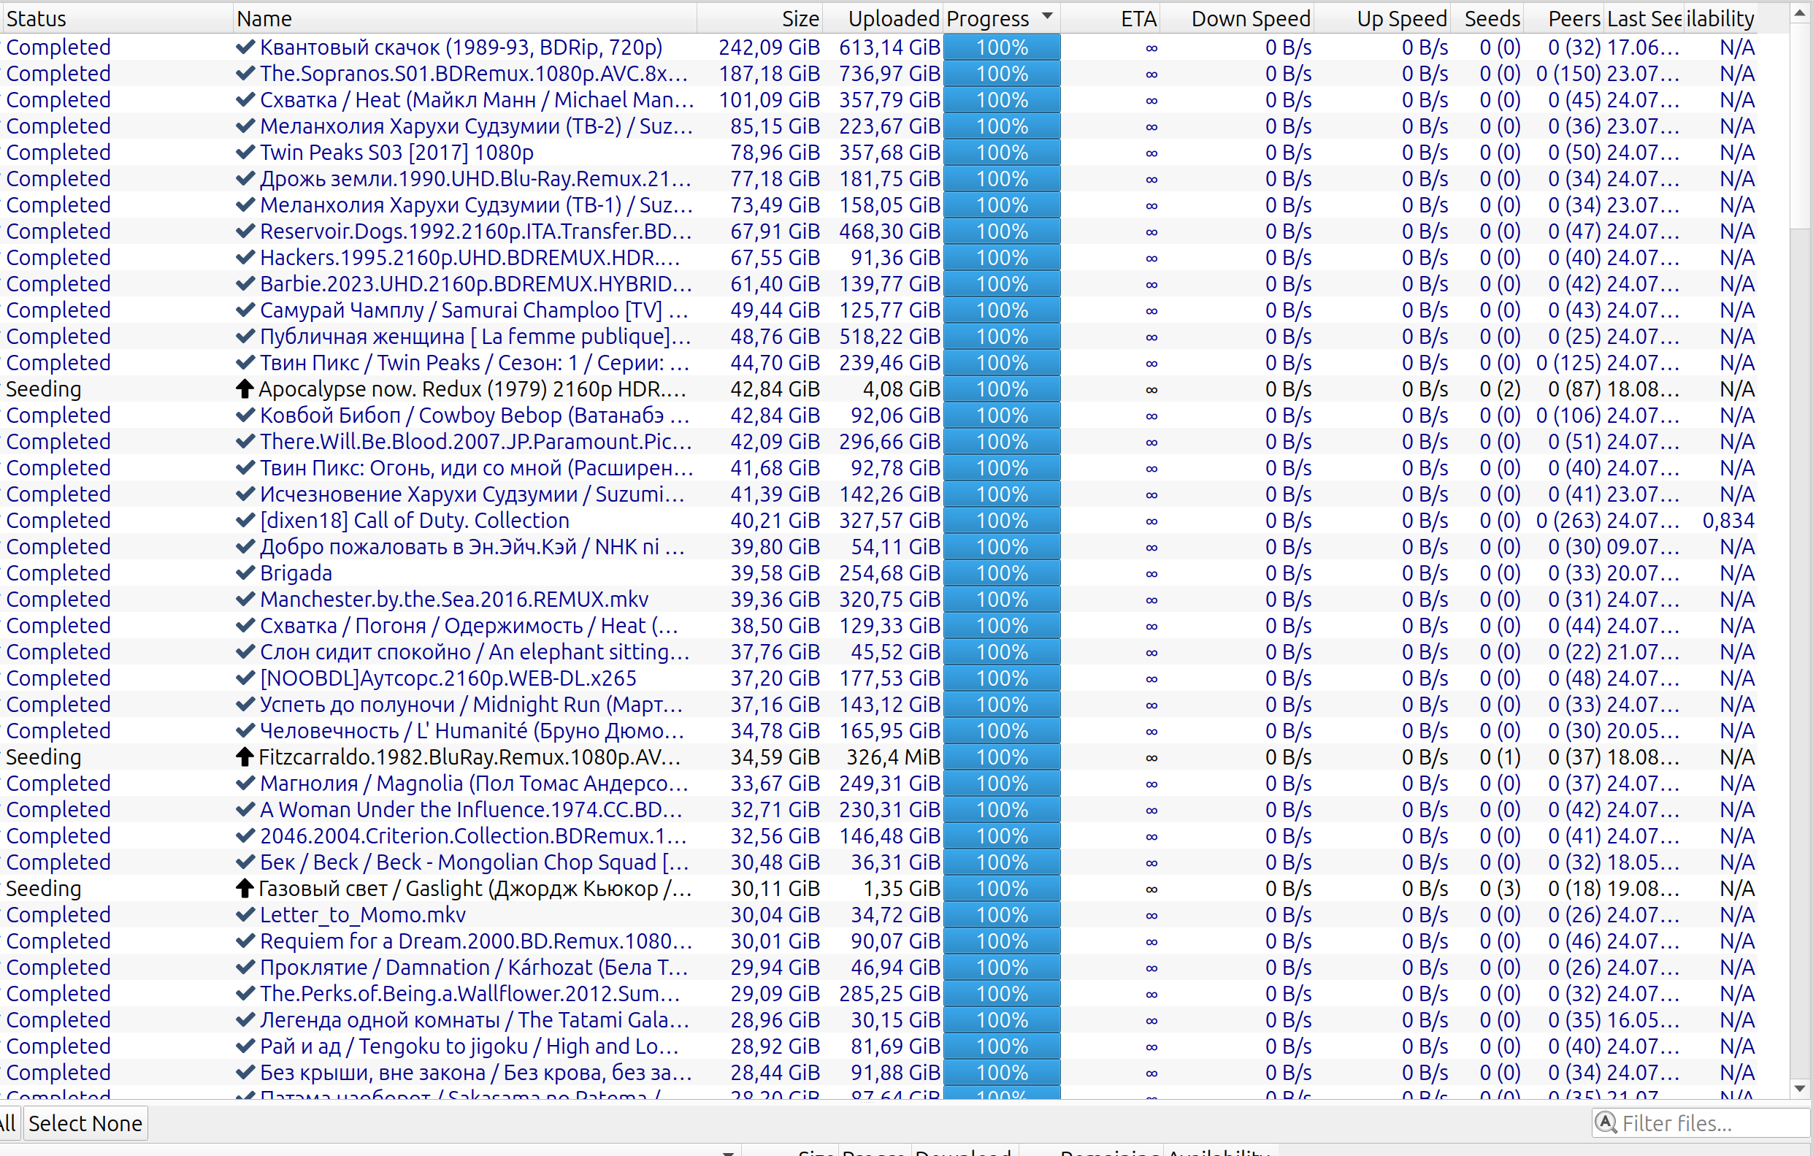
Task: Click the 4,08 GiB uploaded cell
Action: [x=901, y=388]
